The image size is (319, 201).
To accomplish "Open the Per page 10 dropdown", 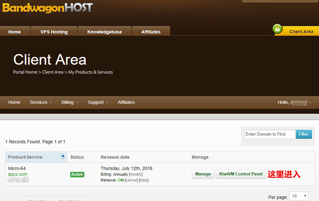I will pos(299,196).
